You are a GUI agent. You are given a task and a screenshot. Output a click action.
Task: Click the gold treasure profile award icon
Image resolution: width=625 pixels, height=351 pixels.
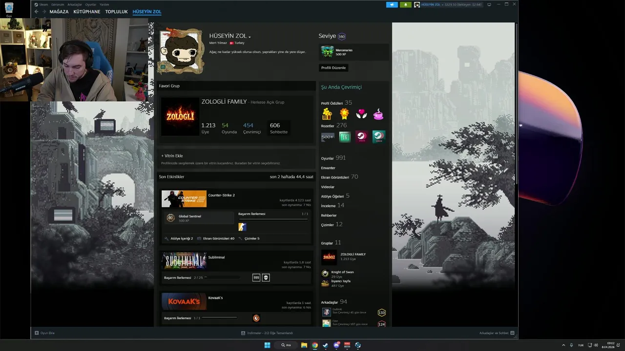[327, 114]
